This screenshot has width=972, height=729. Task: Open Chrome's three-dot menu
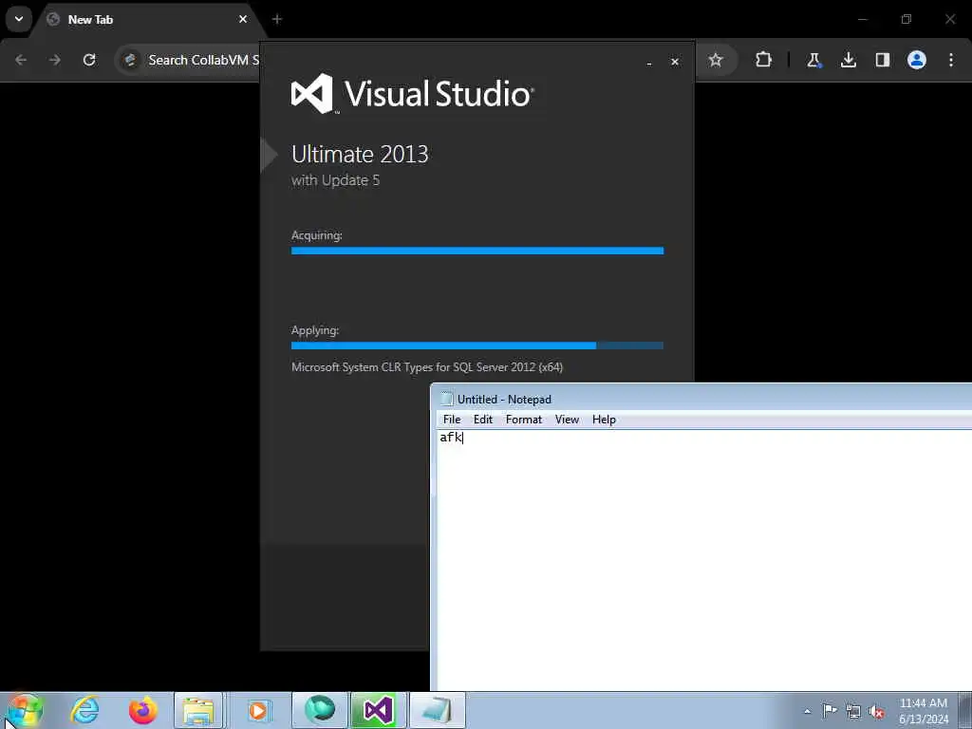tap(951, 60)
